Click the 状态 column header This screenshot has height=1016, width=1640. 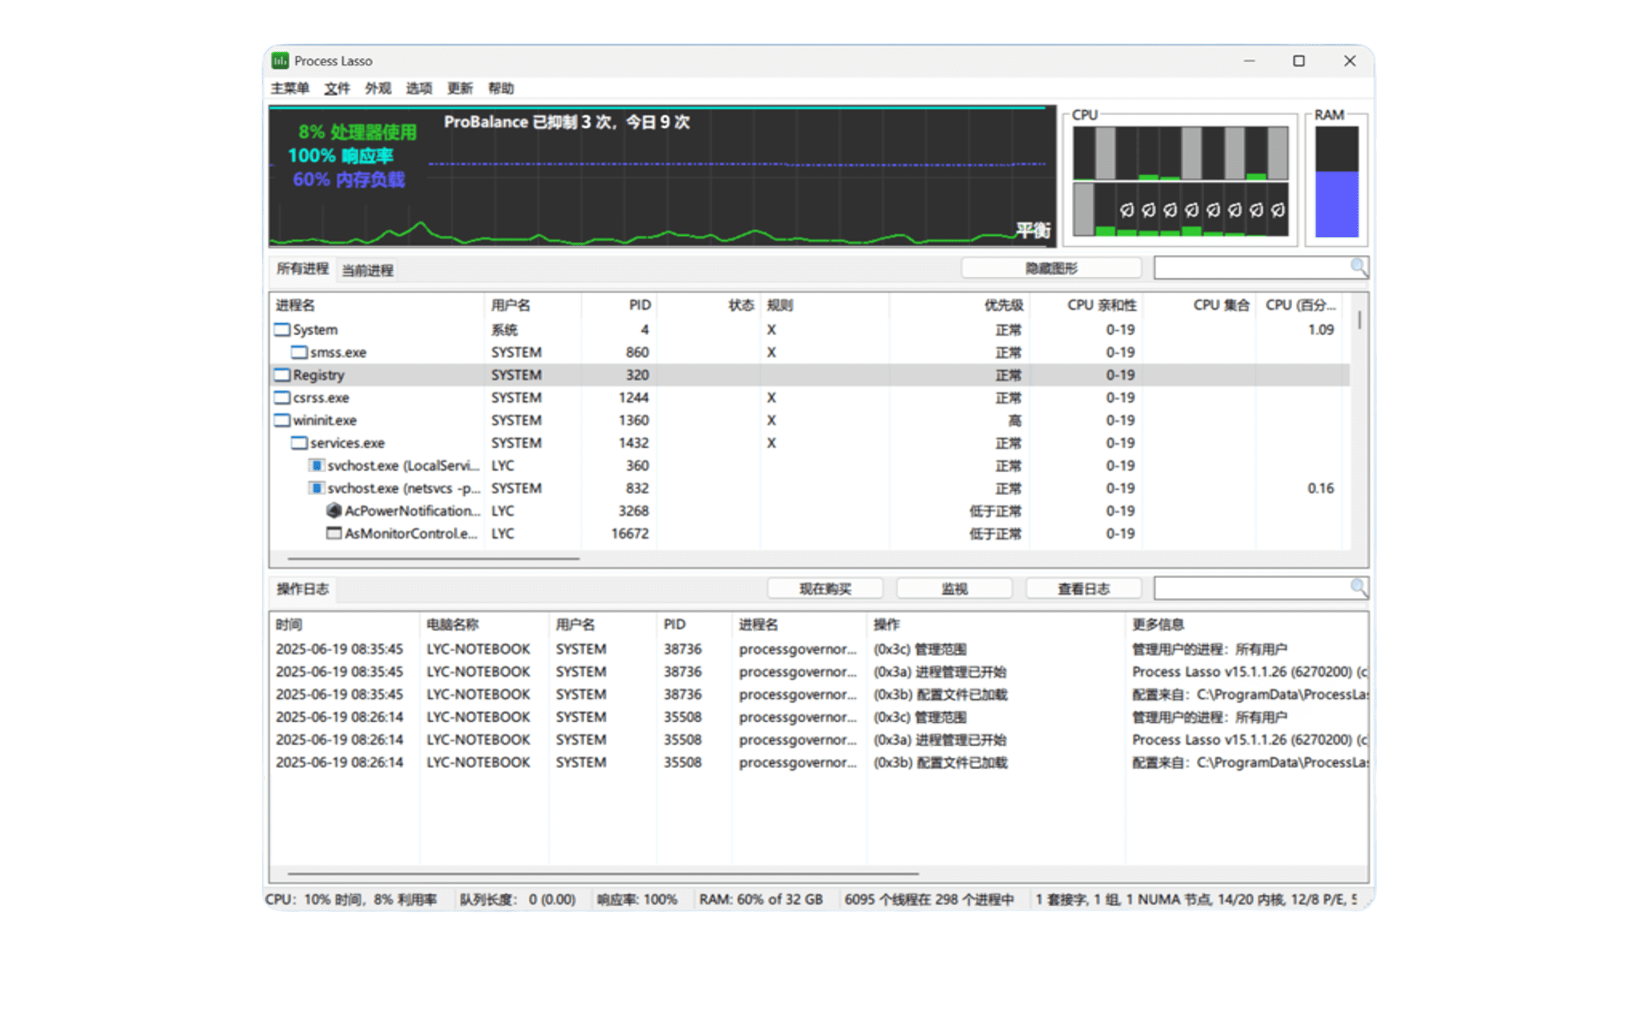(x=709, y=305)
